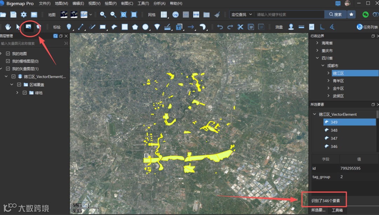
Task: Click the keyword search input field
Action: 290,14
